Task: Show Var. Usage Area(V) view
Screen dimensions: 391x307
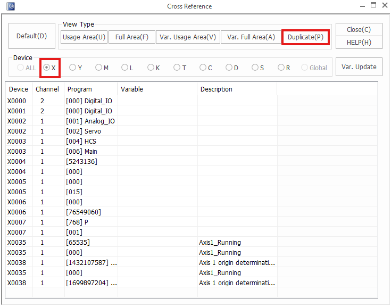Action: (x=188, y=37)
